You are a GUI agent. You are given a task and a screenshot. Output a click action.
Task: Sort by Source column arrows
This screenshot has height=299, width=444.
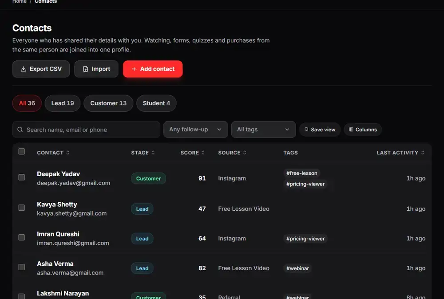pyautogui.click(x=245, y=153)
